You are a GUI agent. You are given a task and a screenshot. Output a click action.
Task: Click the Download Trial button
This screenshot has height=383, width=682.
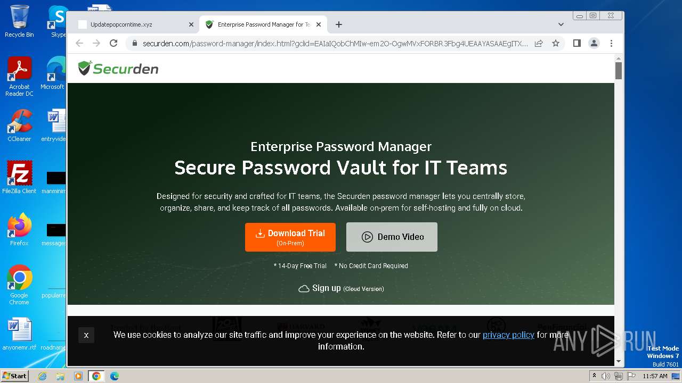click(x=290, y=237)
